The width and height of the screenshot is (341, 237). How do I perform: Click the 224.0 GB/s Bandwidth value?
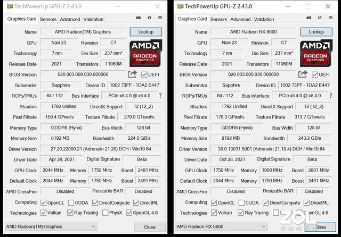(139, 138)
